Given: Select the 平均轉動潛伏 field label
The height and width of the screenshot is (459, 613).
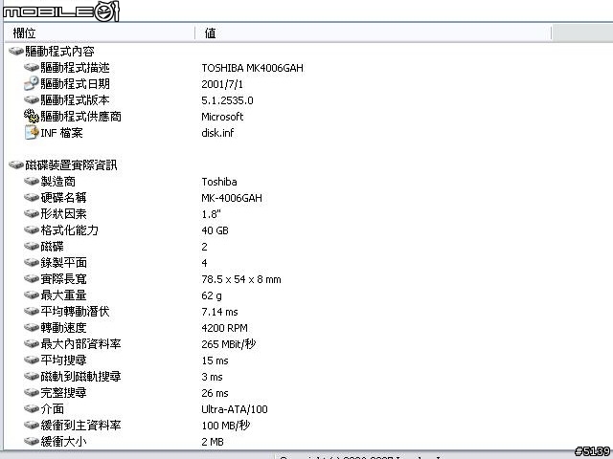Looking at the screenshot, I should pyautogui.click(x=75, y=311).
